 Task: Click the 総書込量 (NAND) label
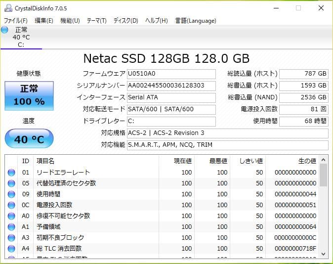253,97
